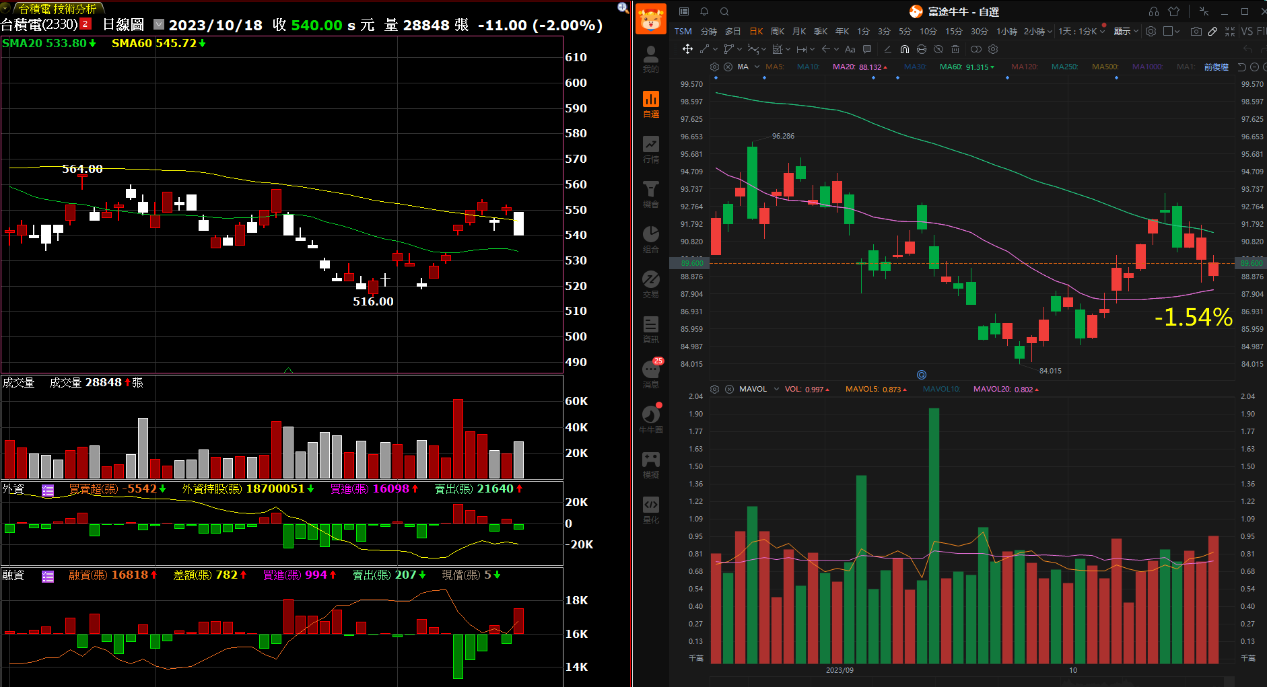Viewport: 1267px width, 687px height.
Task: Click the notification bell icon in title bar
Action: 704,11
